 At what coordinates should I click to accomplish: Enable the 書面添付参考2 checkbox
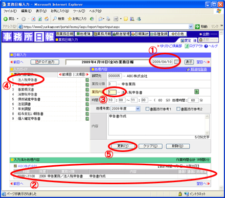178,109
